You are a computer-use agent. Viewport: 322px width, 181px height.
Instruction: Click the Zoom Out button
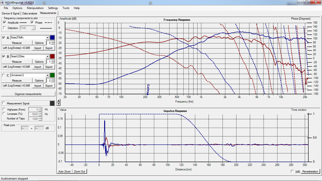point(79,171)
